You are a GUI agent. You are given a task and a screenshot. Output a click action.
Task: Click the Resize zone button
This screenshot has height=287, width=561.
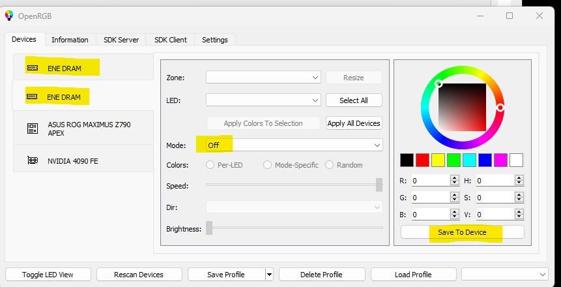(x=354, y=78)
